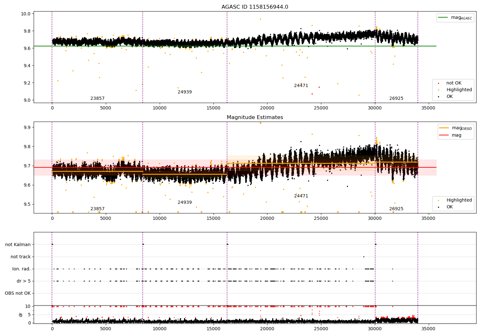Click OBSID label 23857 in Magnitude Estimates plot
481x336 pixels.
point(97,209)
